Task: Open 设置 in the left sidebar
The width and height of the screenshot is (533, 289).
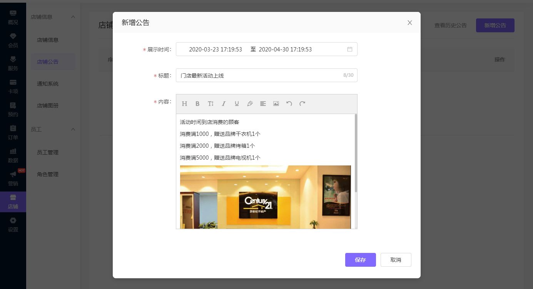Action: point(13,225)
